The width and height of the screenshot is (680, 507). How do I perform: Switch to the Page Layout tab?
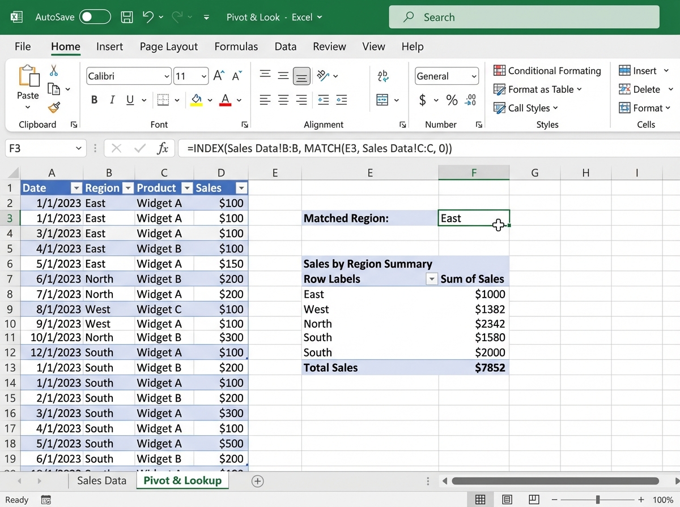169,46
